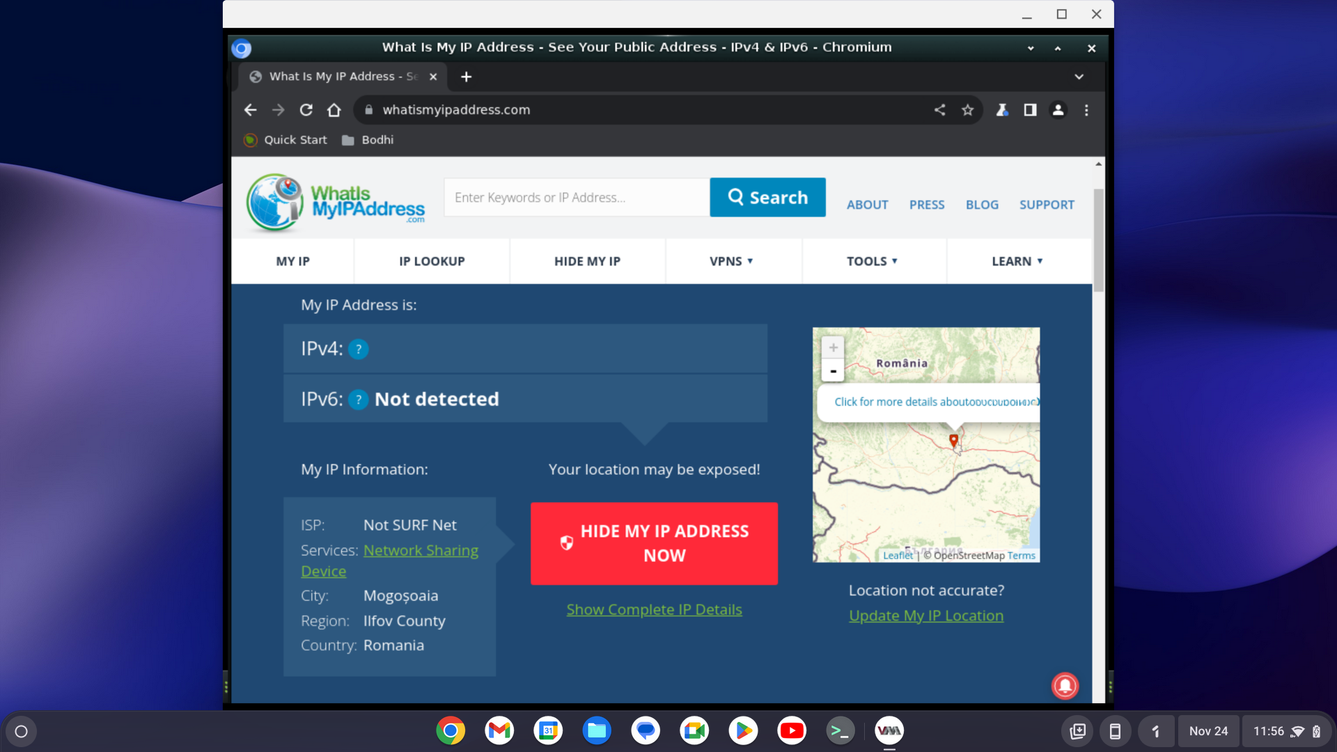Click the red notification bell icon

pos(1065,686)
